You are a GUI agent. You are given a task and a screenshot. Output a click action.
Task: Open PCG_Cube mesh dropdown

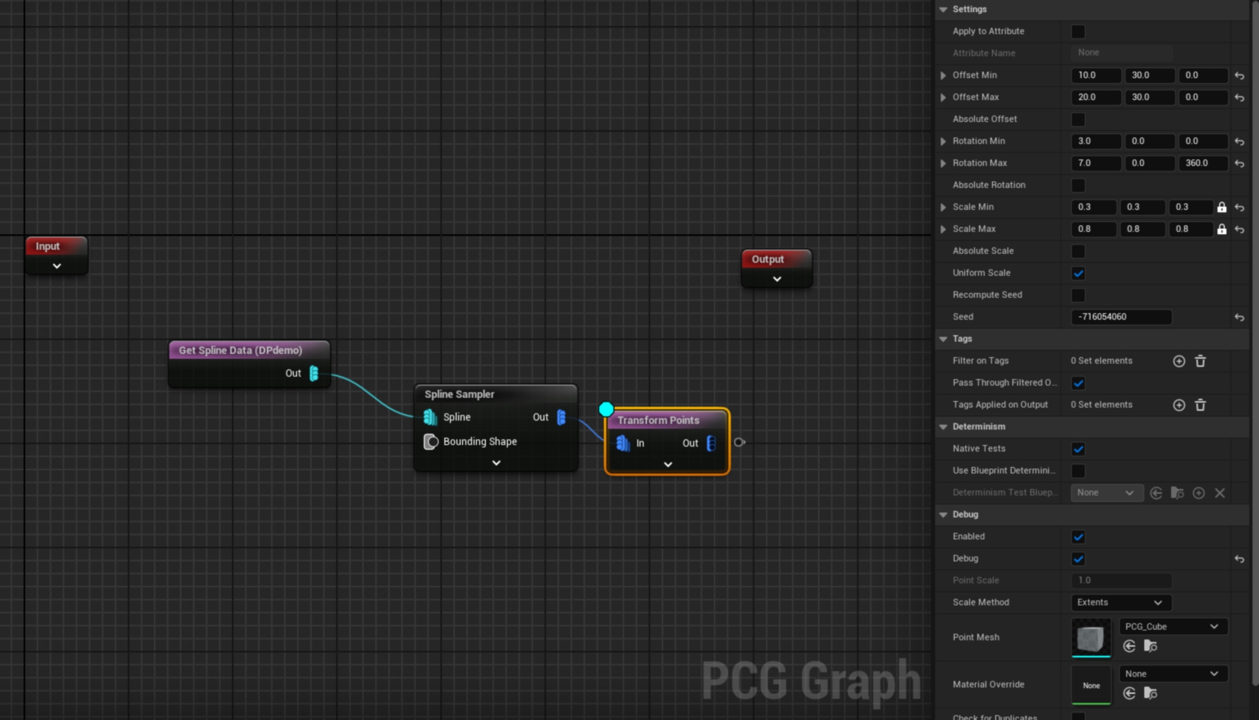1172,627
